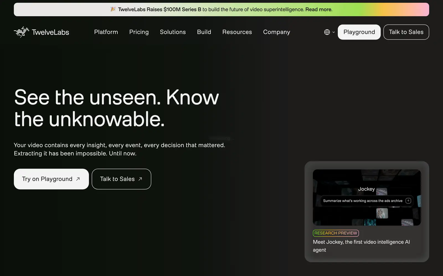Follow the Read more link in banner

point(318,9)
